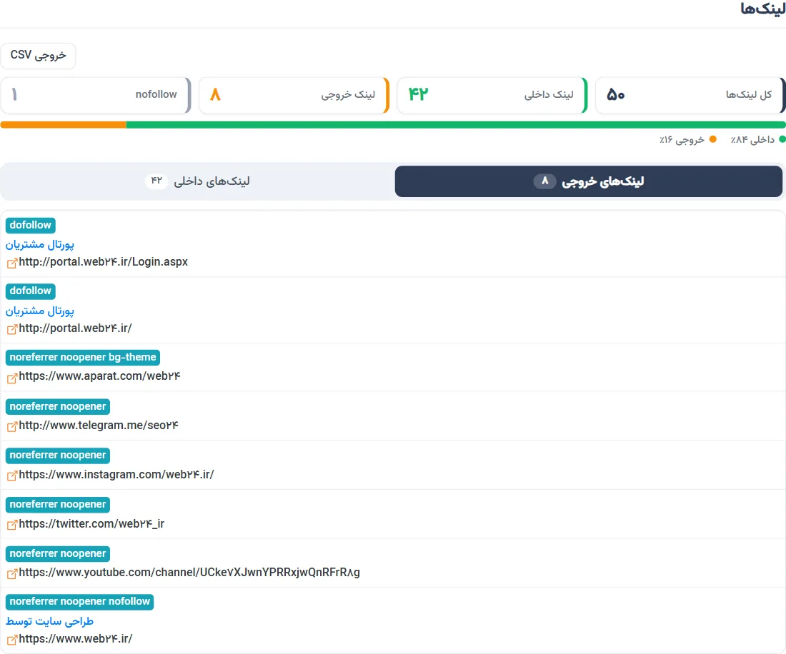This screenshot has height=654, width=786.
Task: Click URL text http://portal.web۲۴.ir/Login.aspx
Action: click(x=104, y=262)
